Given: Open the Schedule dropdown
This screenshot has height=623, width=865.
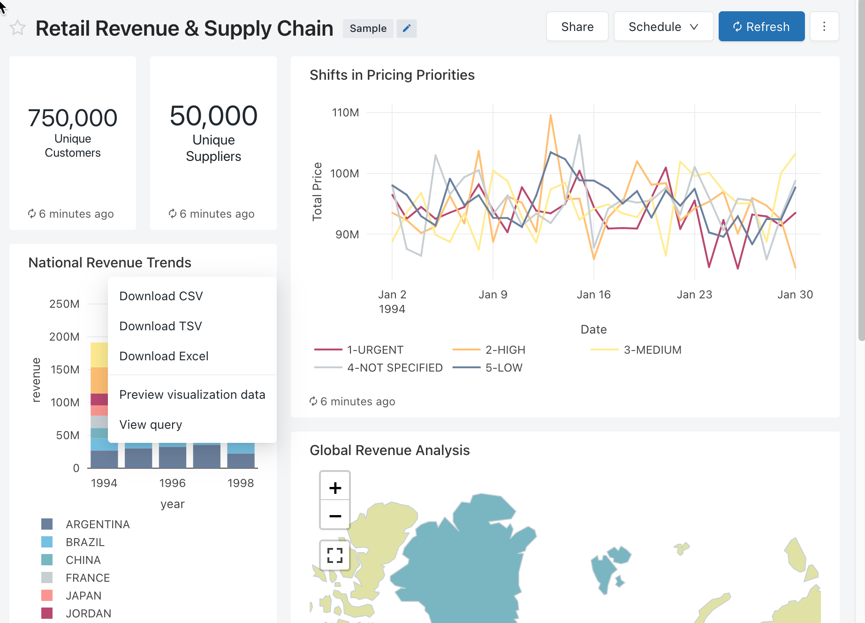Looking at the screenshot, I should click(x=663, y=27).
